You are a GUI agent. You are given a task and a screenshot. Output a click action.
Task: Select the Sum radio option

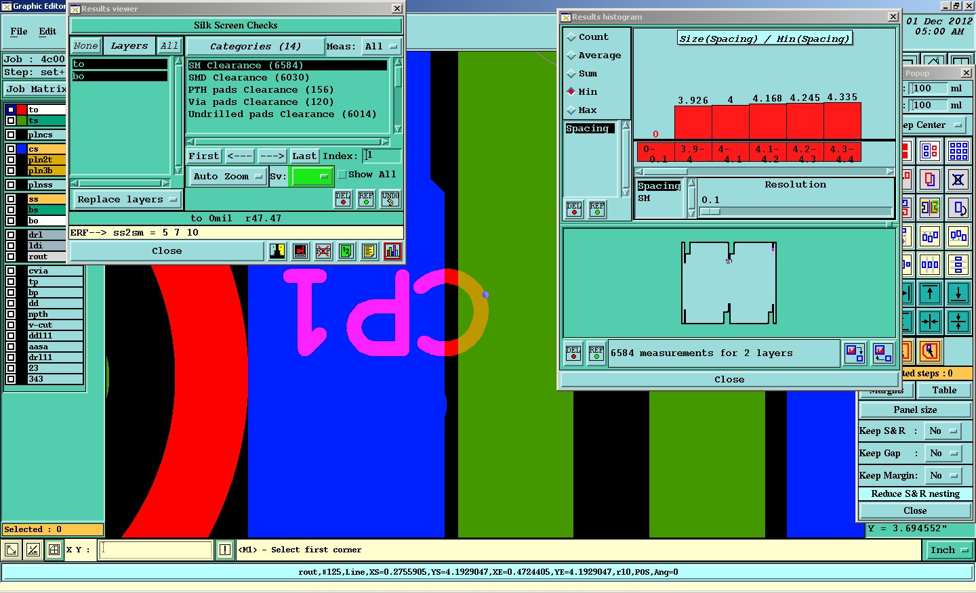tap(571, 74)
